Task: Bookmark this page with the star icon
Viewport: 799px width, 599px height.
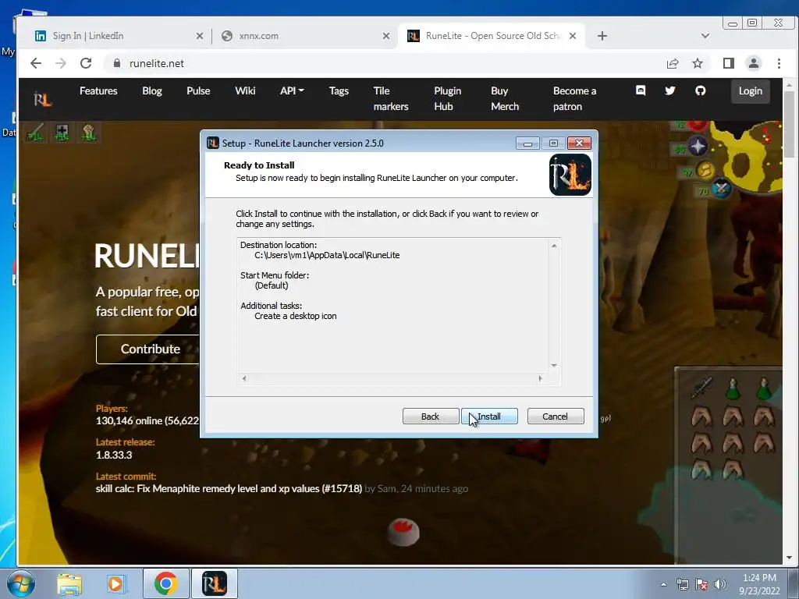Action: click(698, 63)
